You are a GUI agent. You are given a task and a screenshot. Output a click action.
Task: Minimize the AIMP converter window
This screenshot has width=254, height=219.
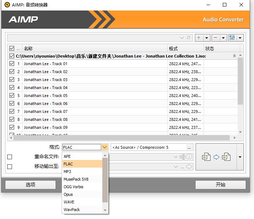[208, 5]
